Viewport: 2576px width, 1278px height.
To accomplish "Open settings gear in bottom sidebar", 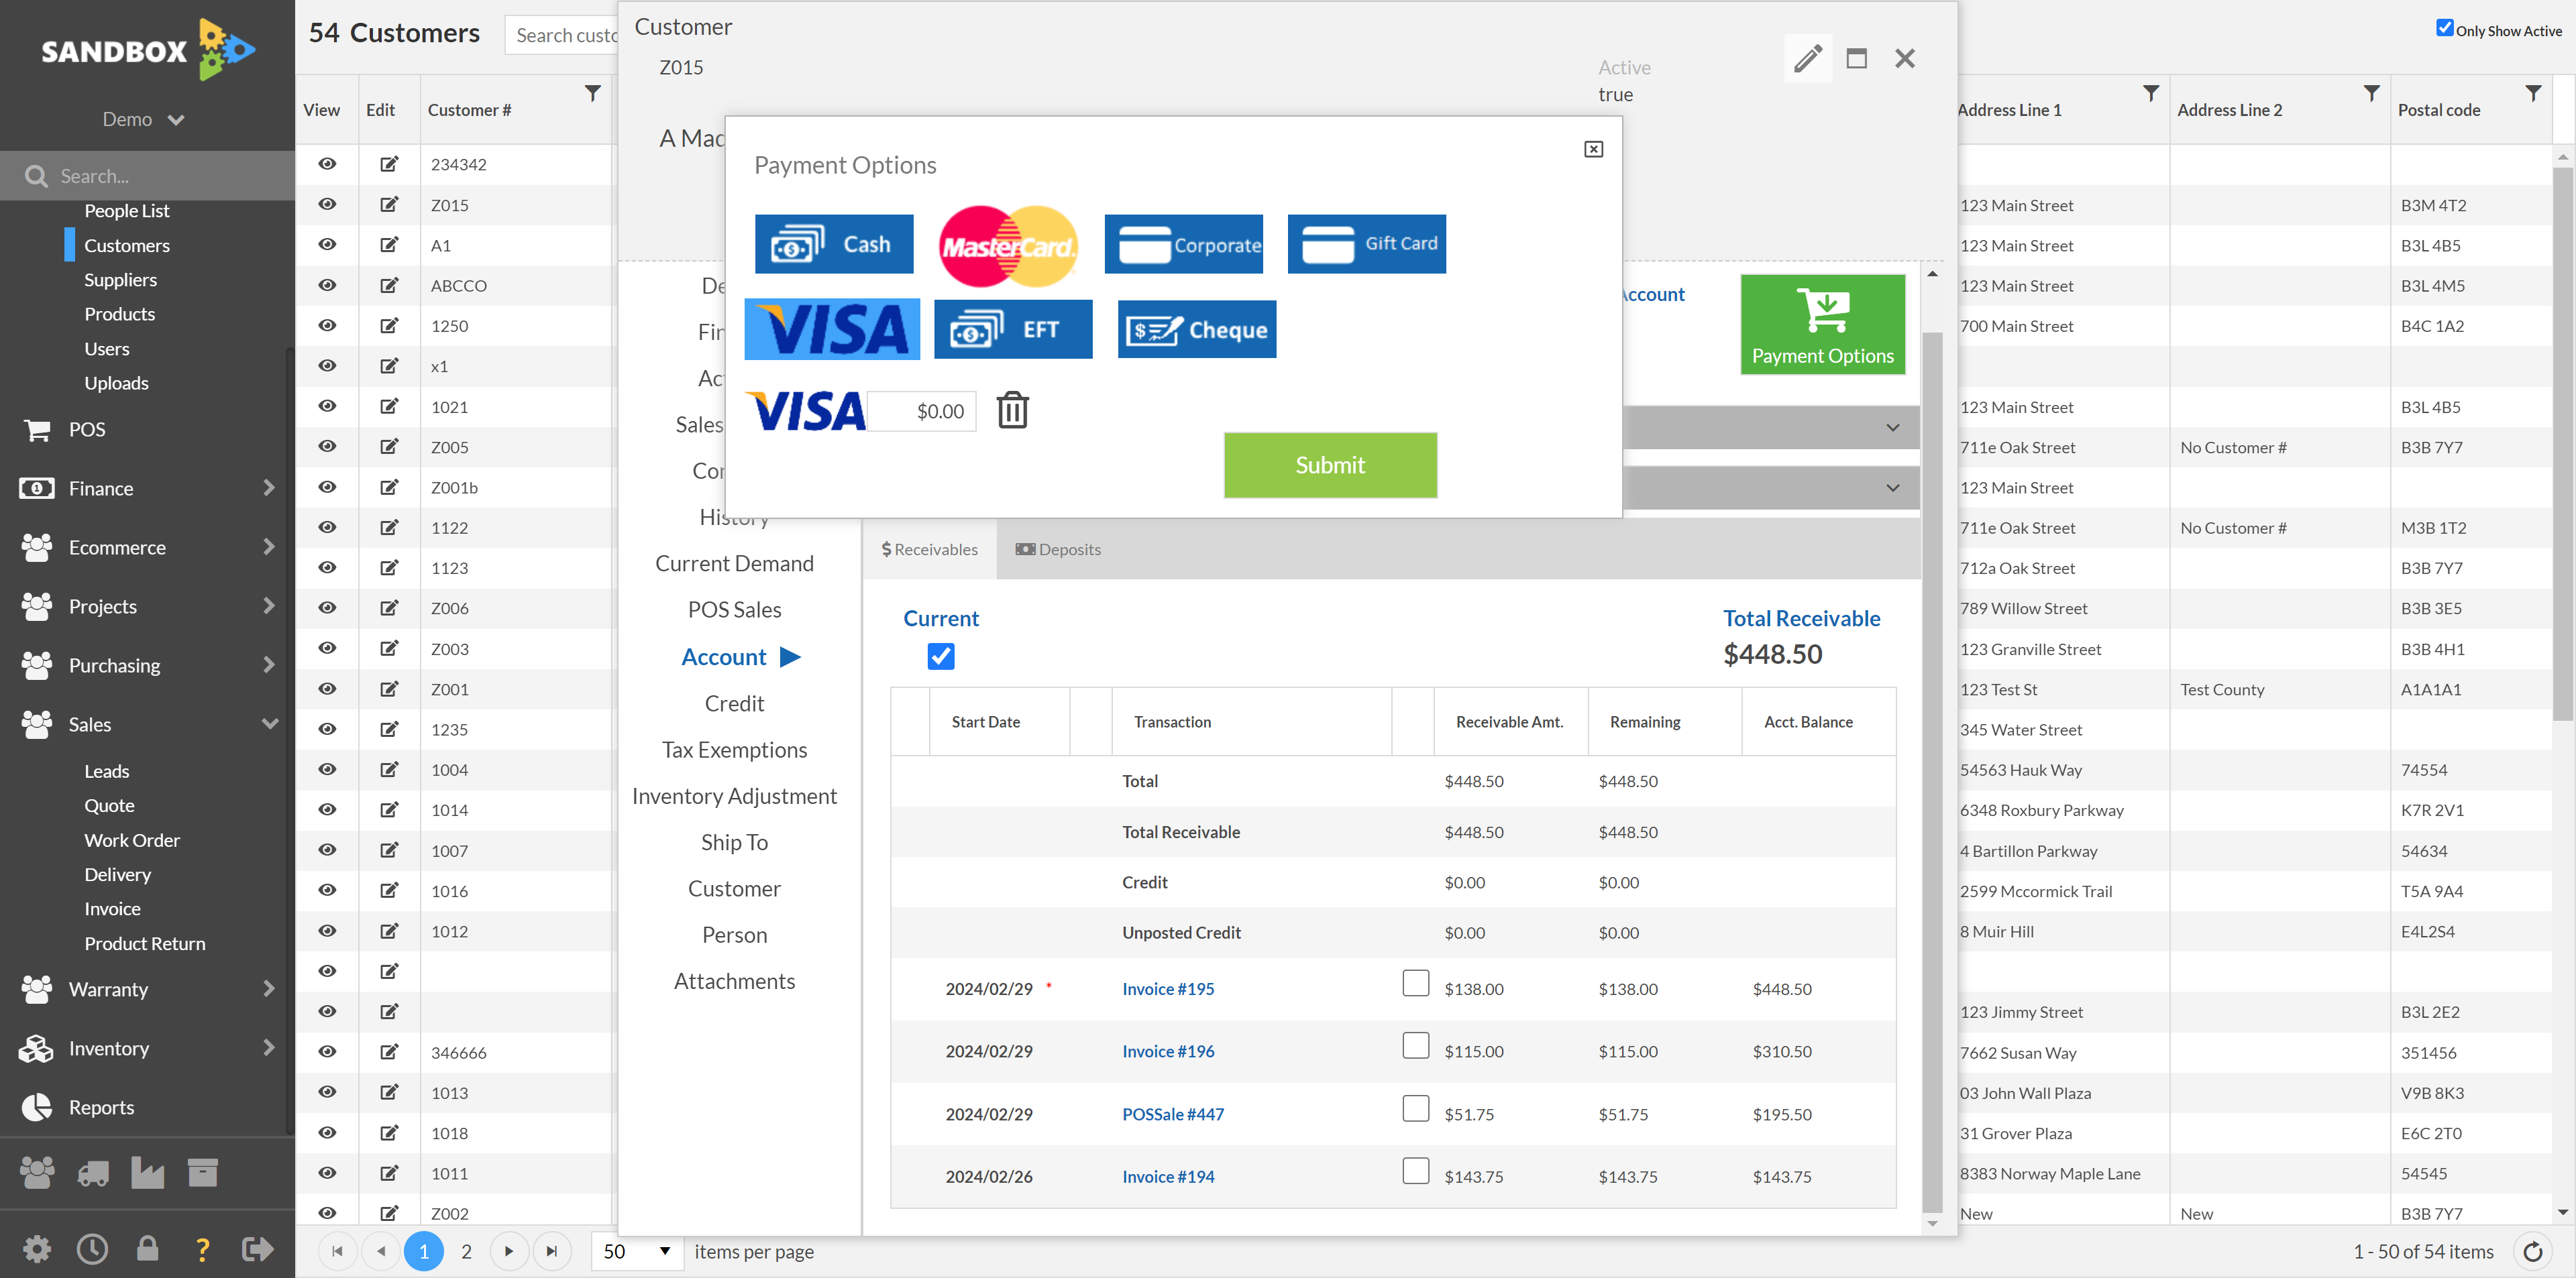I will click(x=37, y=1248).
